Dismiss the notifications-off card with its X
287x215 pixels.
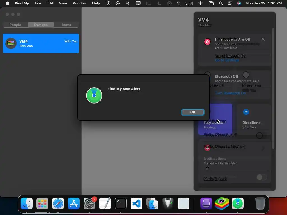tap(263, 39)
